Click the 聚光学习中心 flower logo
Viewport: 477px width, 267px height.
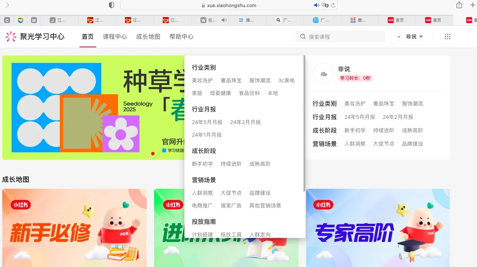point(11,36)
